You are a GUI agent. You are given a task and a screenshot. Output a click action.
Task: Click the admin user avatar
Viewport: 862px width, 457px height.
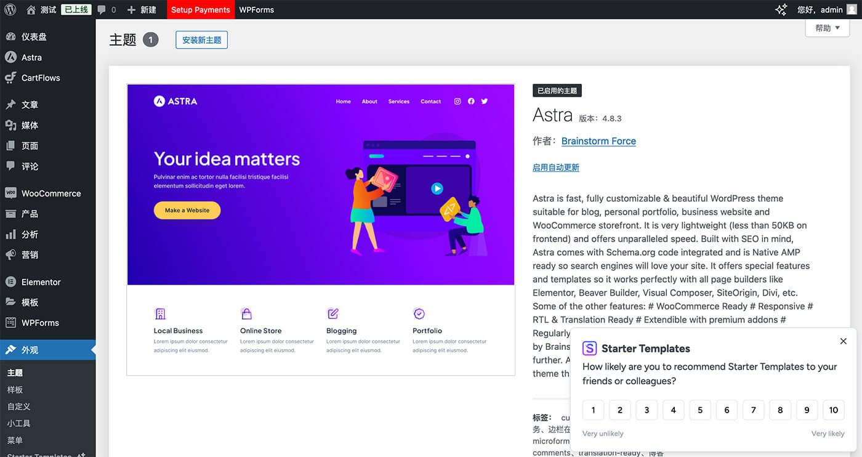[x=851, y=9]
